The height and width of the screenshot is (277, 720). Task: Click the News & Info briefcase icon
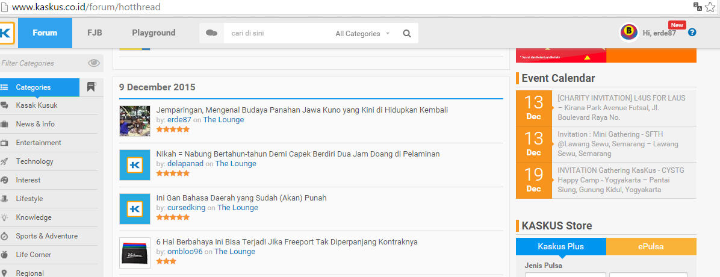coord(4,124)
